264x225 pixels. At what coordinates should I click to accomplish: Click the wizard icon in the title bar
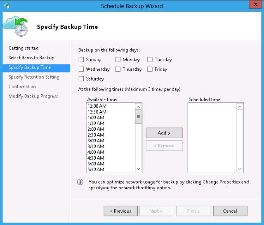(7, 6)
